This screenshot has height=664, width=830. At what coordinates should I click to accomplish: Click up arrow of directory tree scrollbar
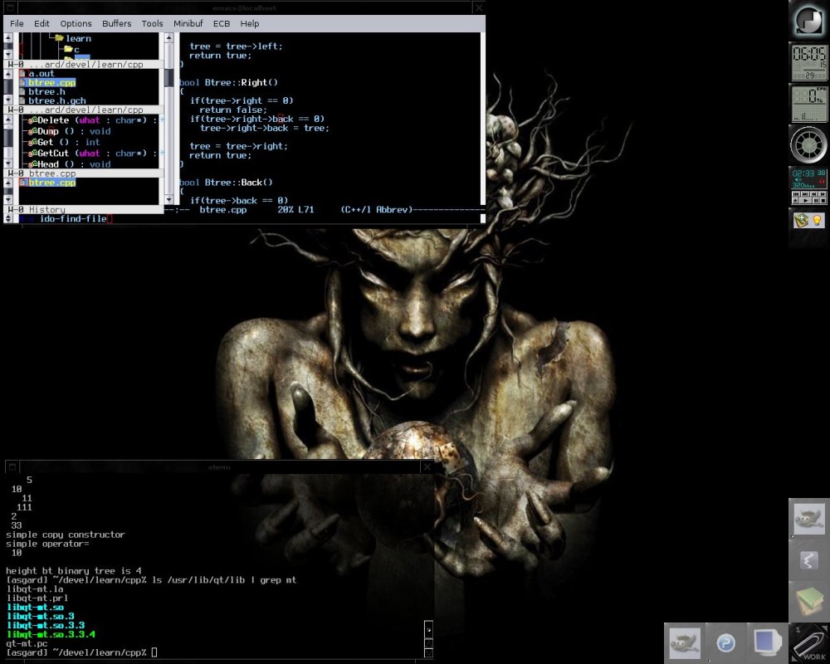(8, 37)
